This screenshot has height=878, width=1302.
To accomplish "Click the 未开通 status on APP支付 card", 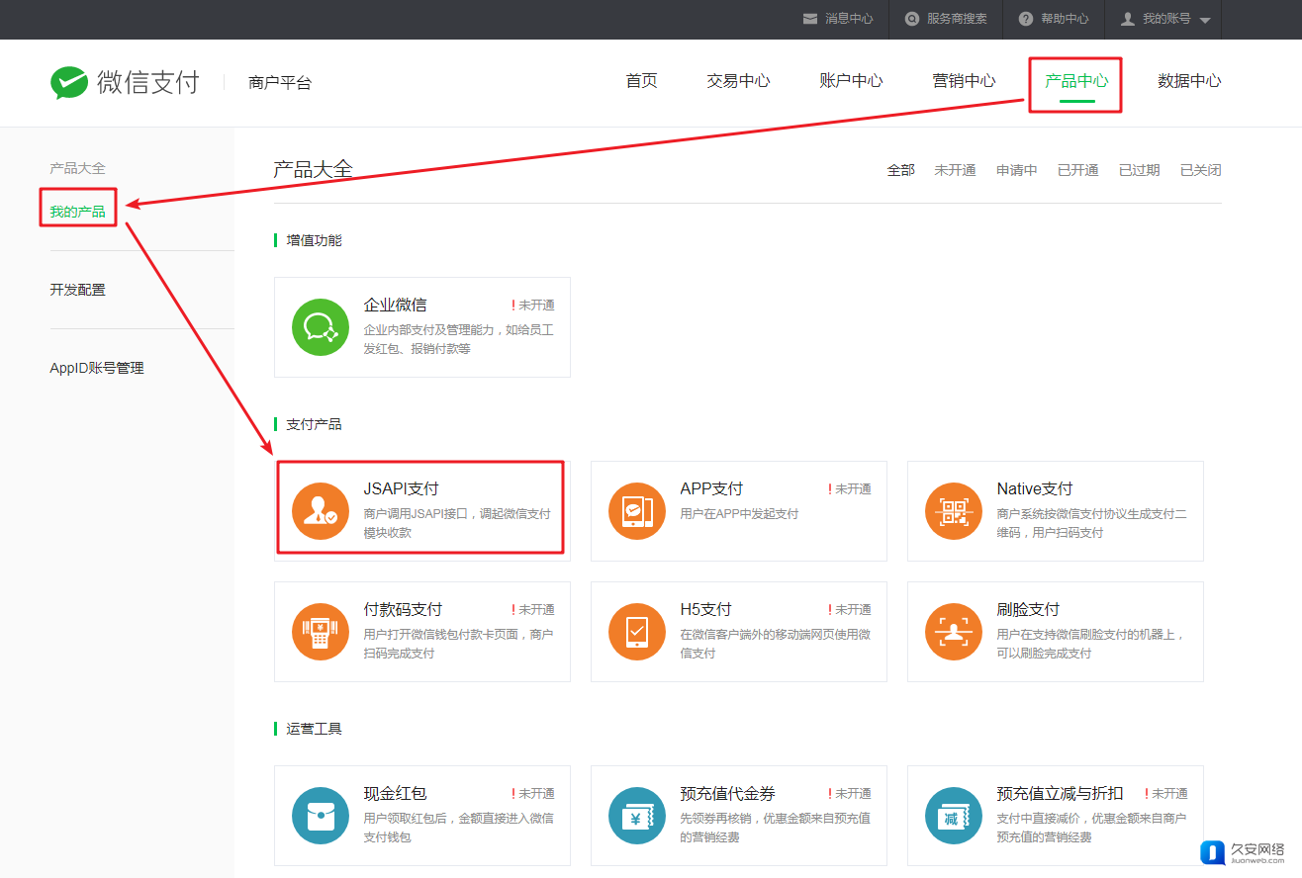I will coord(850,489).
